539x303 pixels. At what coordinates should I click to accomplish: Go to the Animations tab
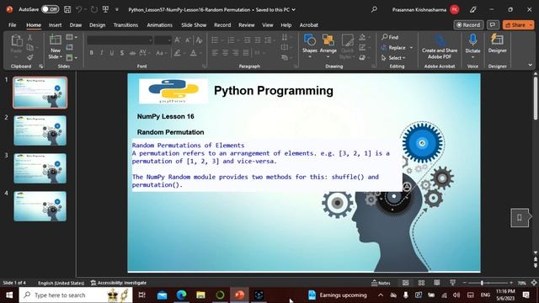click(x=159, y=24)
